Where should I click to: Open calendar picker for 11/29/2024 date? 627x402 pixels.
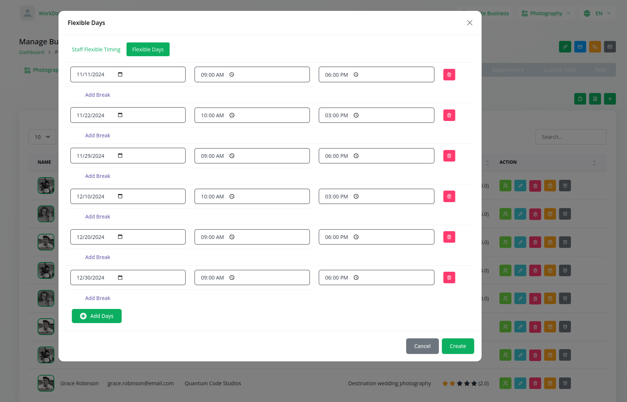coord(120,156)
